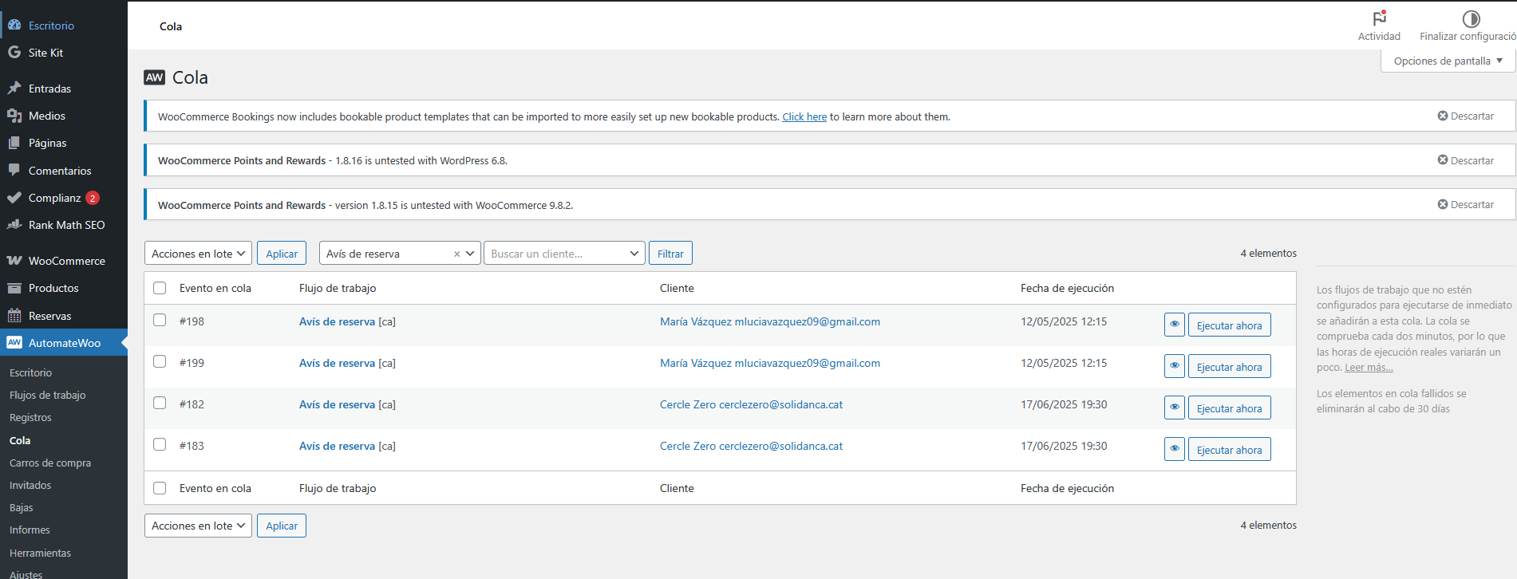Open Herramientas submenu item
This screenshot has width=1517, height=579.
[40, 553]
